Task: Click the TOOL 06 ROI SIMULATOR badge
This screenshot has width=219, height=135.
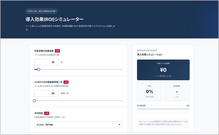Action: pos(41,11)
